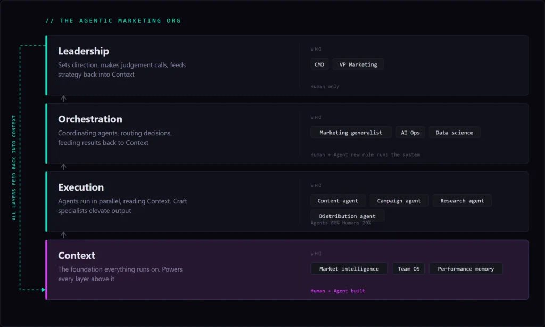The image size is (545, 327).
Task: Click the CMO tag
Action: point(319,64)
